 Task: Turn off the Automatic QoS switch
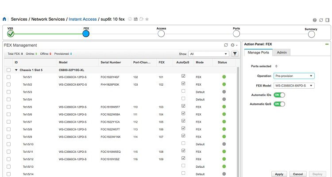point(279,104)
